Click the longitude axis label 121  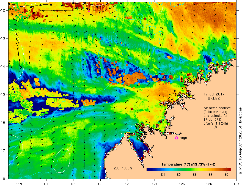pyautogui.click(x=73, y=184)
